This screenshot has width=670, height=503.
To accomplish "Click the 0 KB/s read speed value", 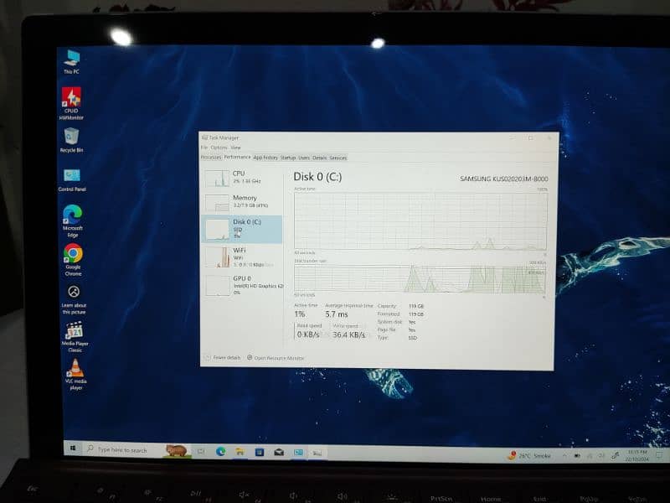I will point(308,334).
